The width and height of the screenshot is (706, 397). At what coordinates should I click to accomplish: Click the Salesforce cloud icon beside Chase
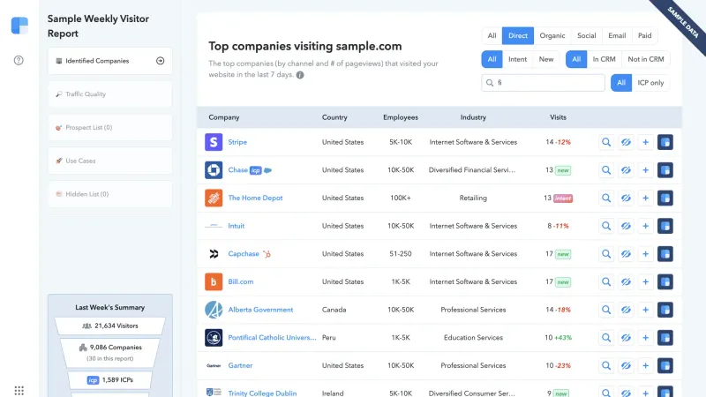click(x=268, y=170)
